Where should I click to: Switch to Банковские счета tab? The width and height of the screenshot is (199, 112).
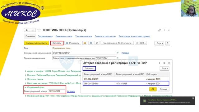click(x=64, y=36)
